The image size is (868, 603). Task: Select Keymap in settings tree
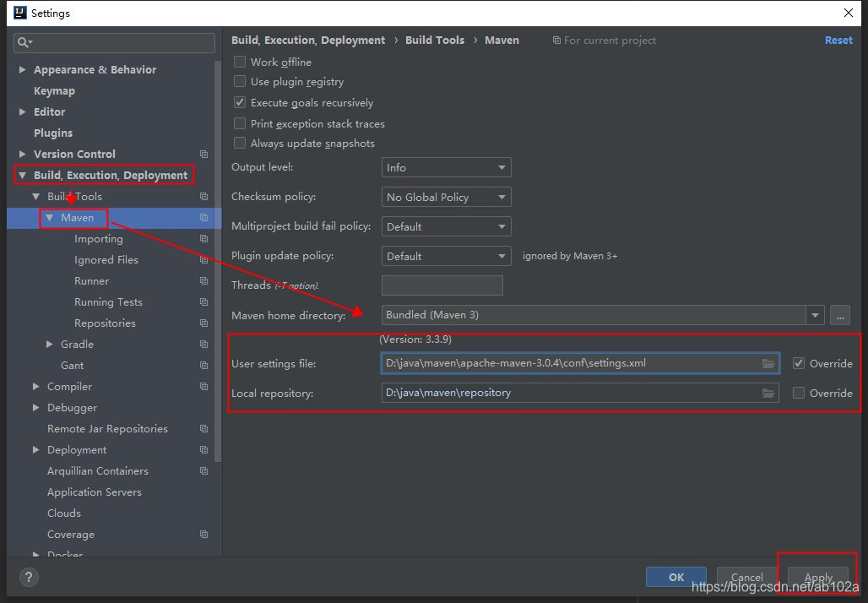click(x=54, y=91)
